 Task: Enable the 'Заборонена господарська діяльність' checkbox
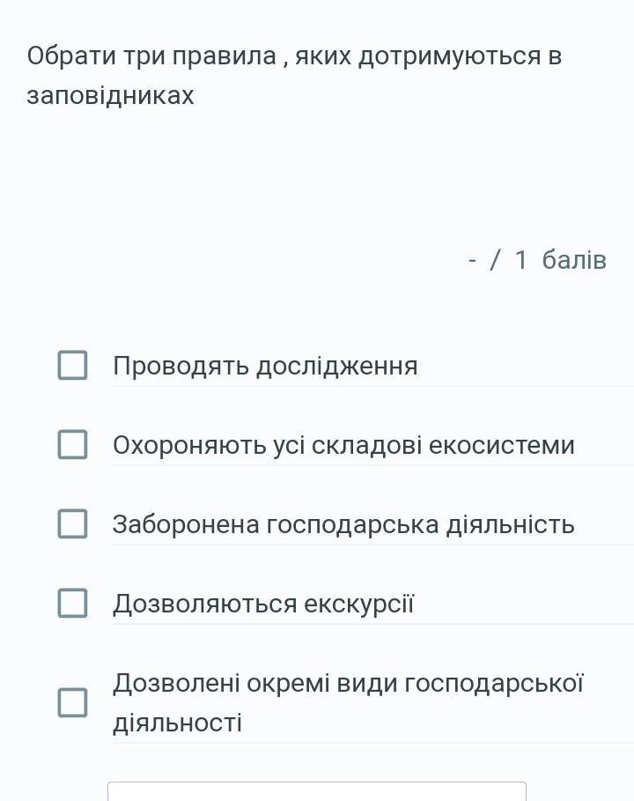[x=72, y=523]
